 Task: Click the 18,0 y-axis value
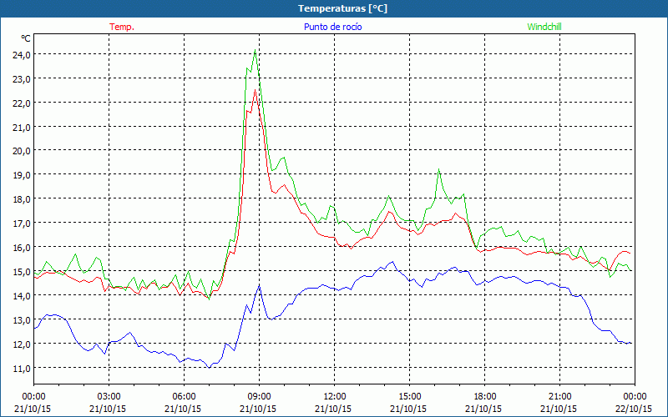point(23,199)
